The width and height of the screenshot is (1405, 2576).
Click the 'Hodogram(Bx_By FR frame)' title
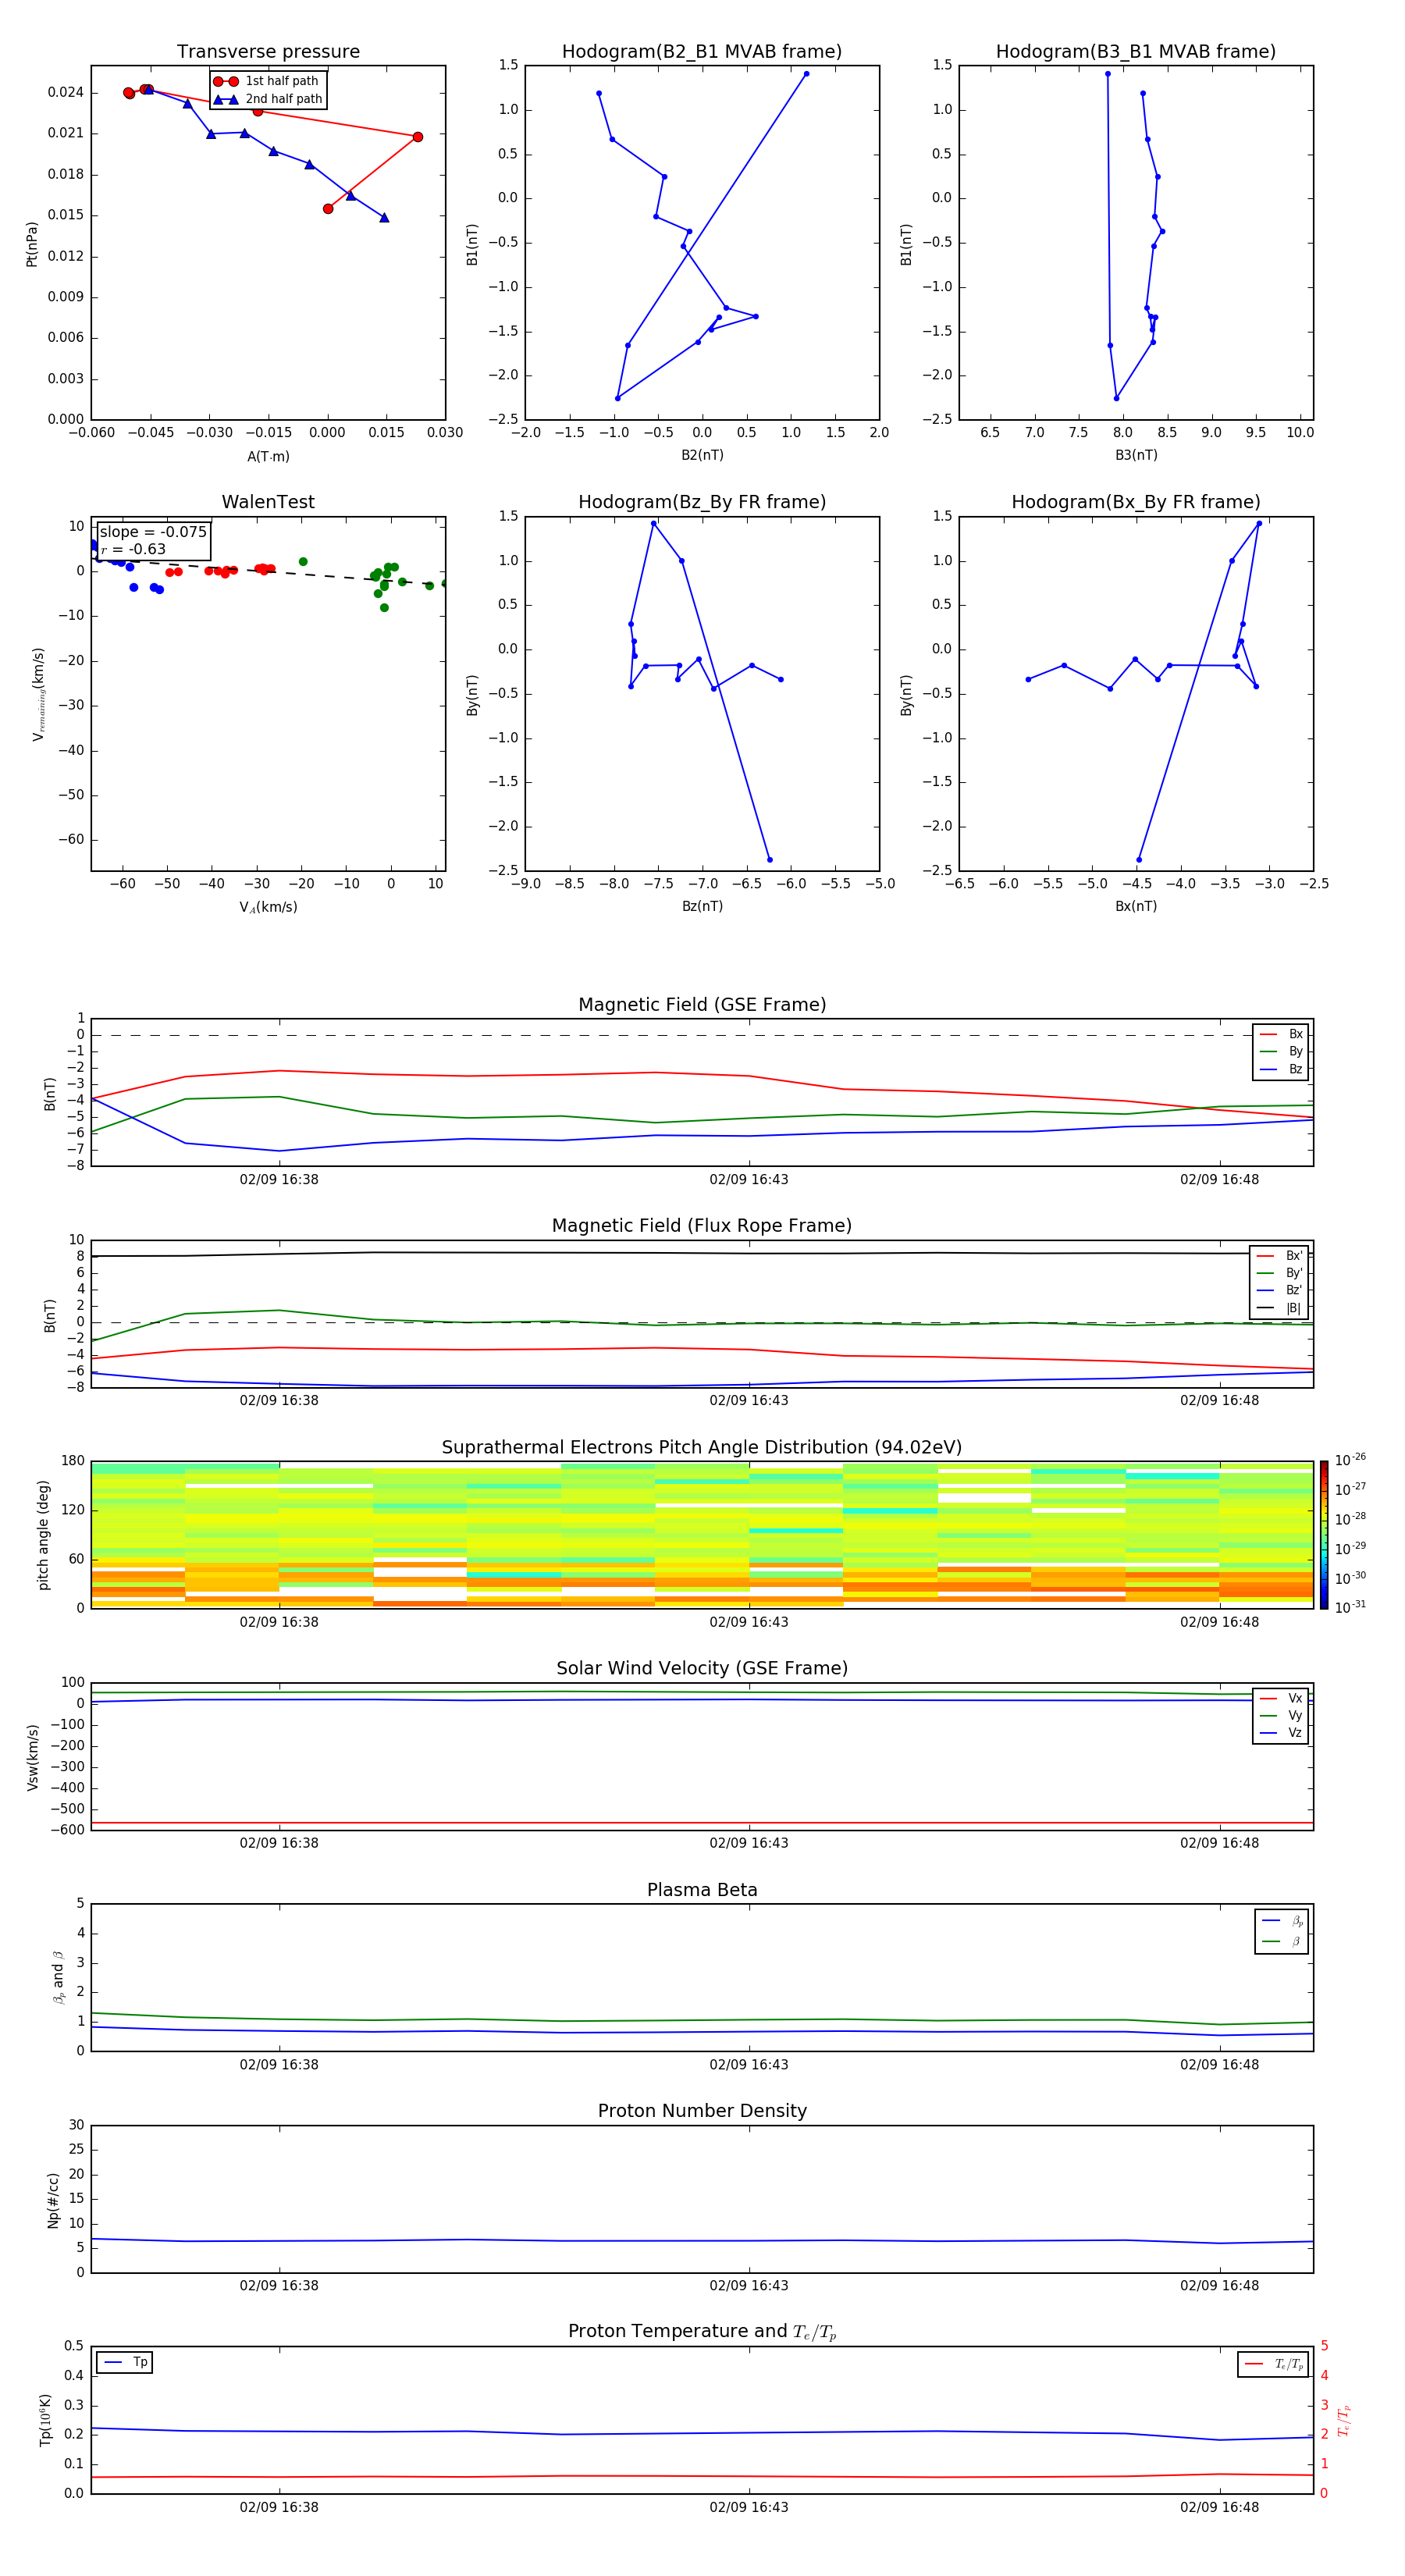tap(1136, 502)
